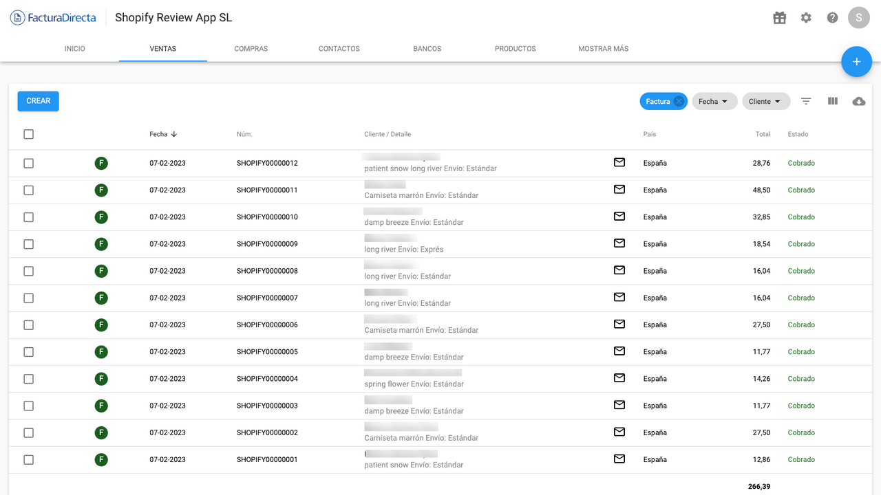The image size is (881, 495).
Task: Check the box for SHOPIFY00000007
Action: (x=28, y=298)
